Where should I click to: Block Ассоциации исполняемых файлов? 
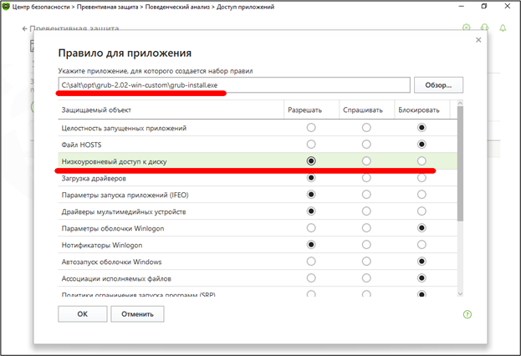coord(421,278)
